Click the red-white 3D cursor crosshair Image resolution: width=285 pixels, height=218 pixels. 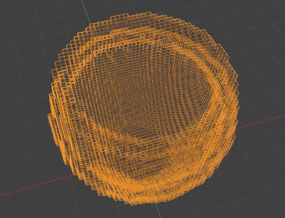(x=139, y=157)
